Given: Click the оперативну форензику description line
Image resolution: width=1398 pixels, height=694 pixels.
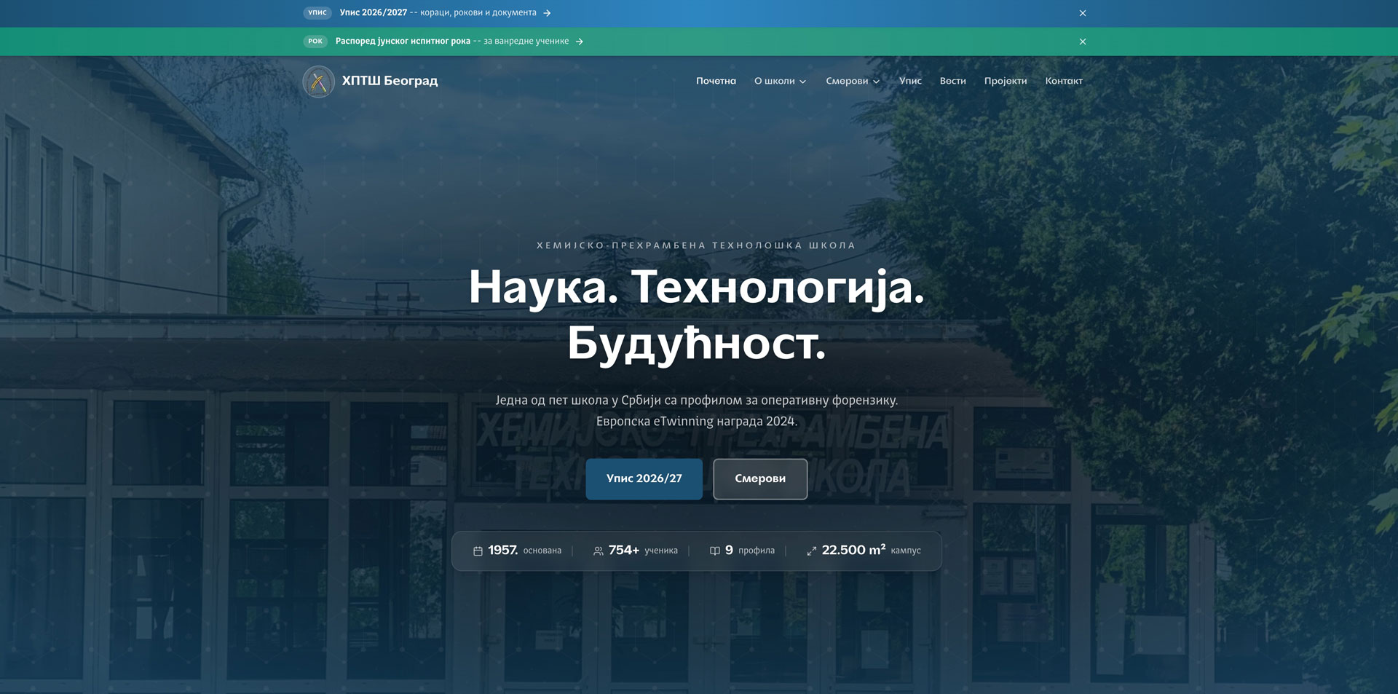Looking at the screenshot, I should click(x=697, y=401).
